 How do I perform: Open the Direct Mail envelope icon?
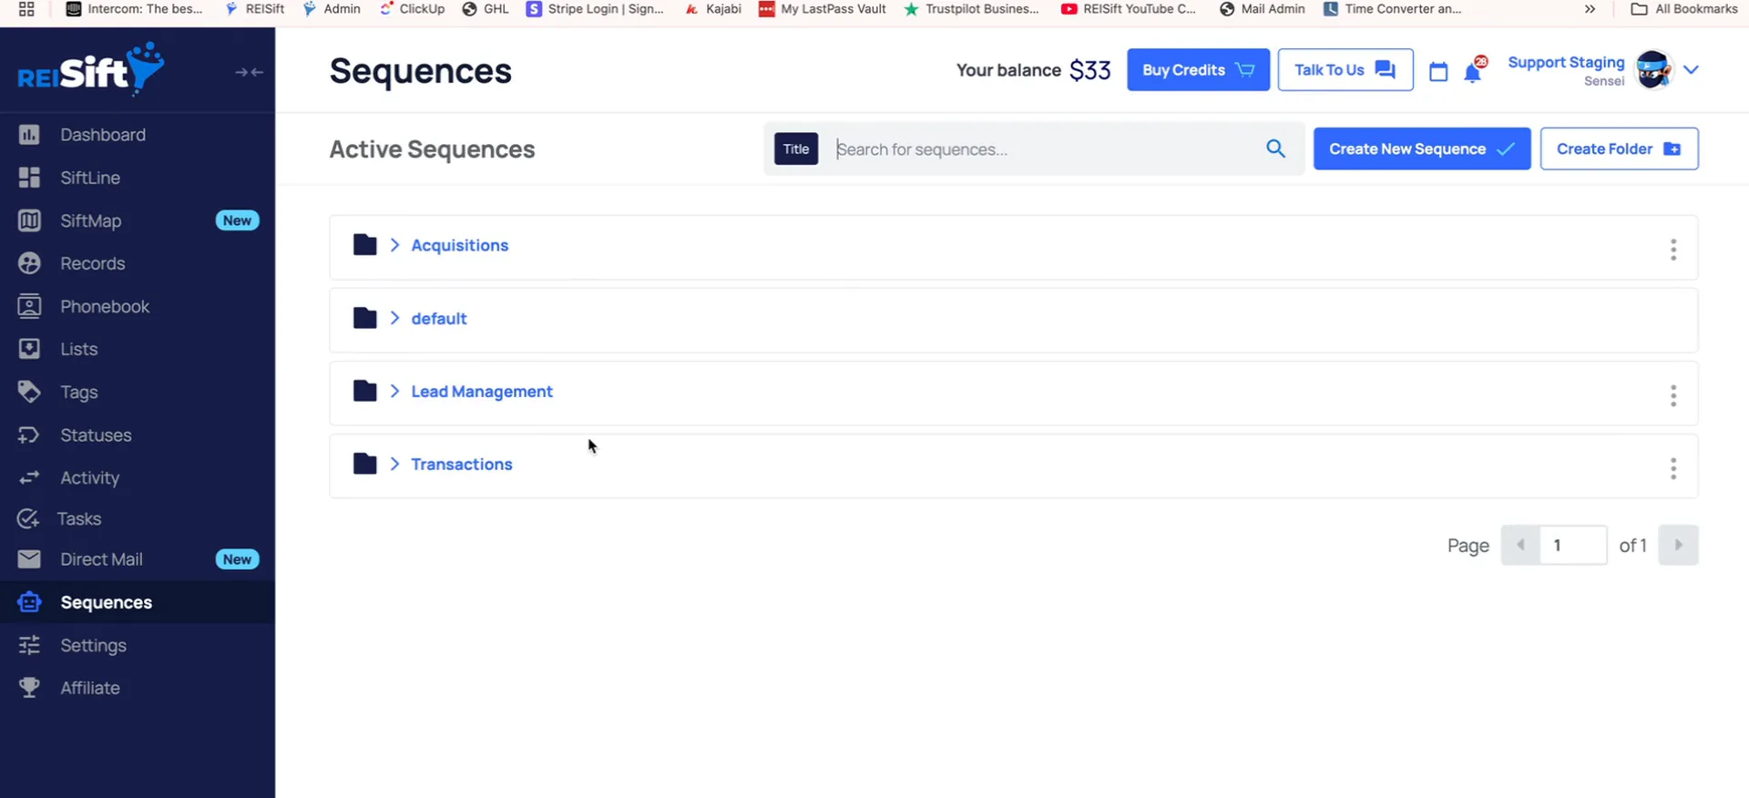[29, 559]
